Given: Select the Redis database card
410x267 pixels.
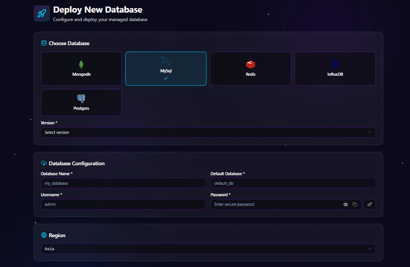Looking at the screenshot, I should coord(251,68).
